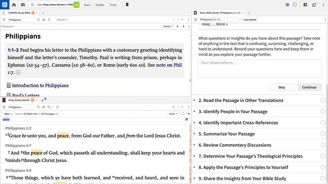The height and width of the screenshot is (184, 328).
Task: Navigate back in King James Version panel
Action: coord(173,107)
